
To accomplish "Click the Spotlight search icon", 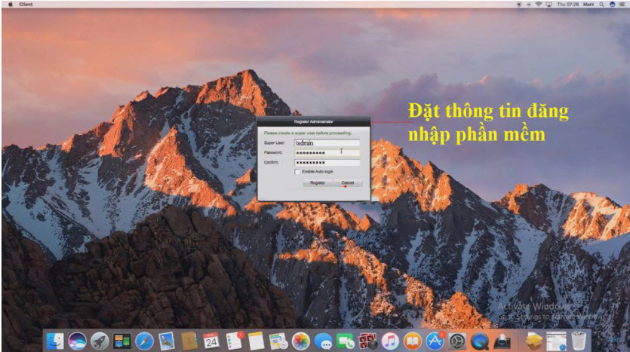I will pyautogui.click(x=601, y=4).
